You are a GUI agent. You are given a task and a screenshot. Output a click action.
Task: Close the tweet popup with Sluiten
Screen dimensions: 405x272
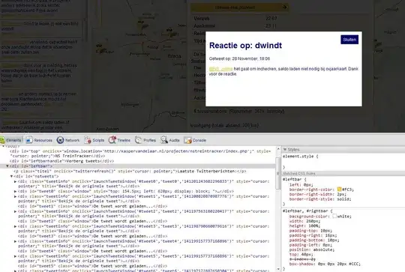click(349, 40)
